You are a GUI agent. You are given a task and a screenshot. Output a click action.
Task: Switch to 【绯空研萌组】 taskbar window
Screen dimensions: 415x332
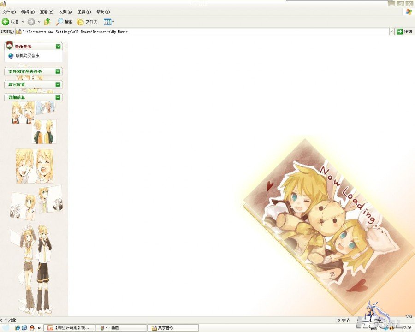[x=69, y=328]
